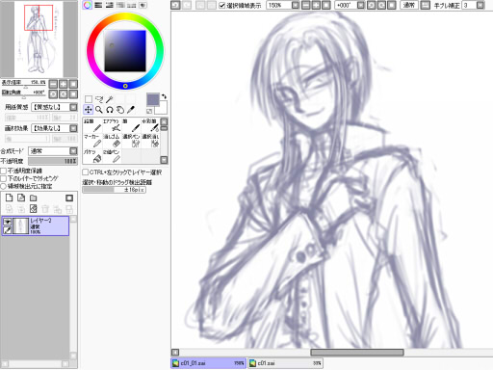The width and height of the screenshot is (493, 370).
Task: Reset the zoom level in the top toolbar
Action: tap(326, 5)
